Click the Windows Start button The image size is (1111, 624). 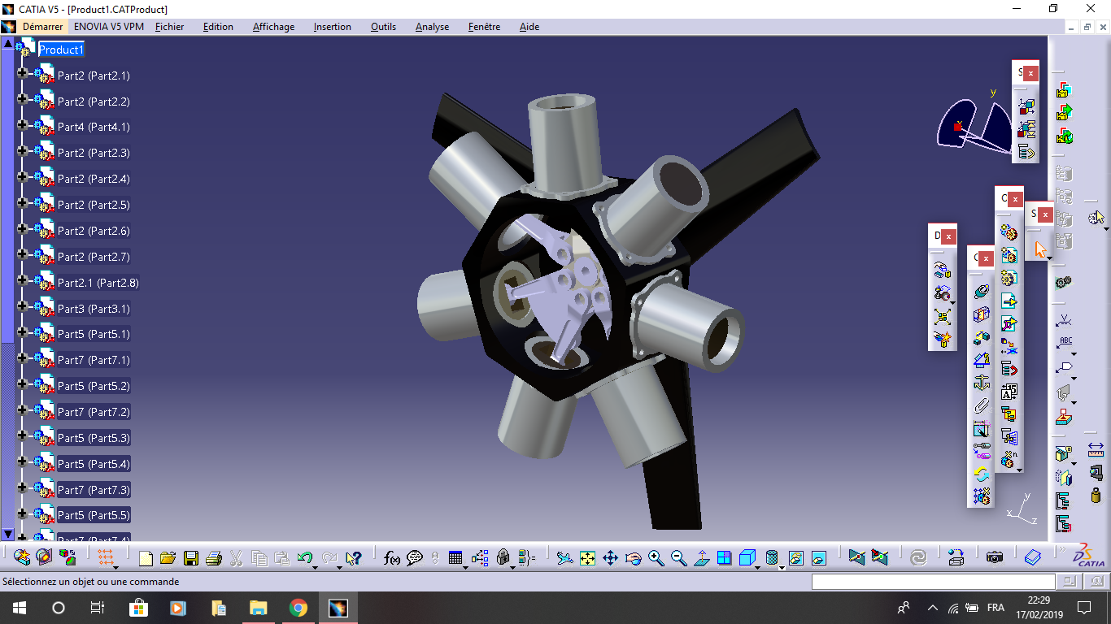click(19, 608)
